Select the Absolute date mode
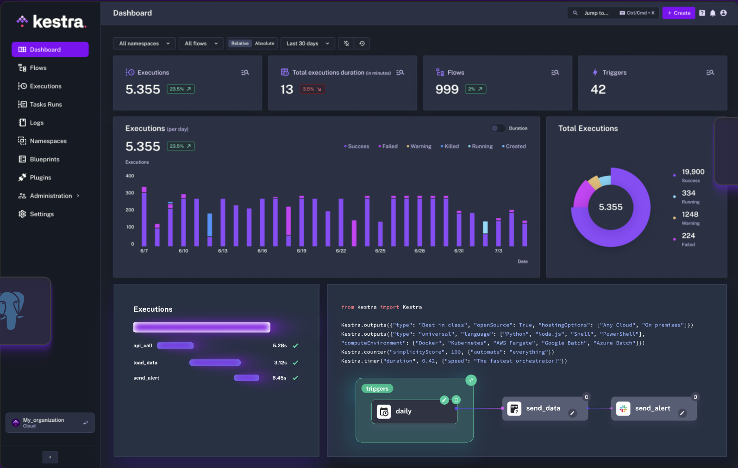 (264, 43)
